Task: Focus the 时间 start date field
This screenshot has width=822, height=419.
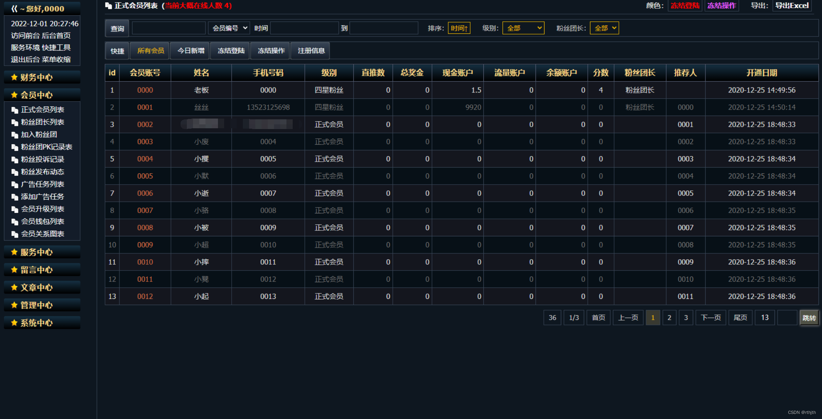Action: click(304, 28)
